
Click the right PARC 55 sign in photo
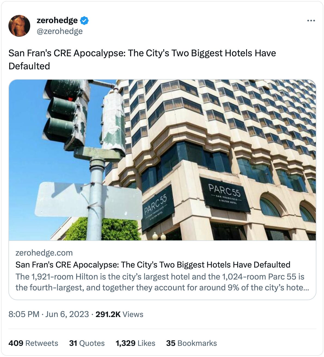pyautogui.click(x=225, y=194)
